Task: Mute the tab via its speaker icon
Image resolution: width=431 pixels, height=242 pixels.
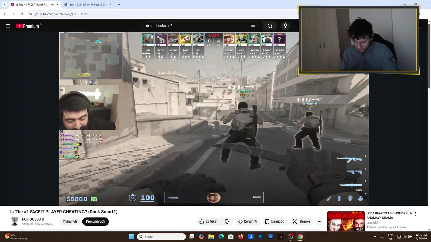Action: [52, 5]
